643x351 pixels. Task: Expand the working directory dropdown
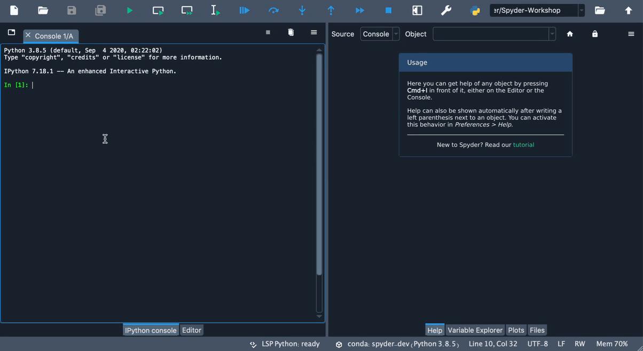pos(582,10)
